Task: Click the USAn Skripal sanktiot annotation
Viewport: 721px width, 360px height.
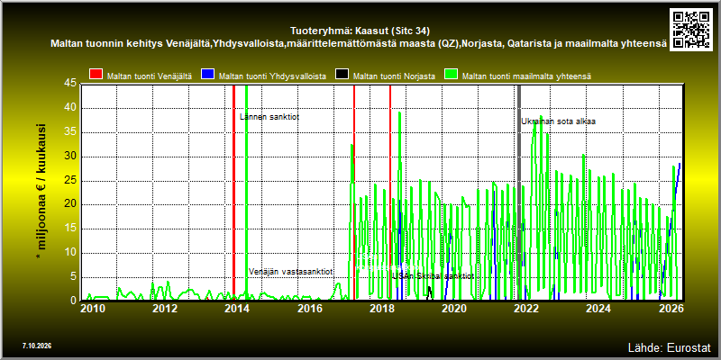Action: 434,276
